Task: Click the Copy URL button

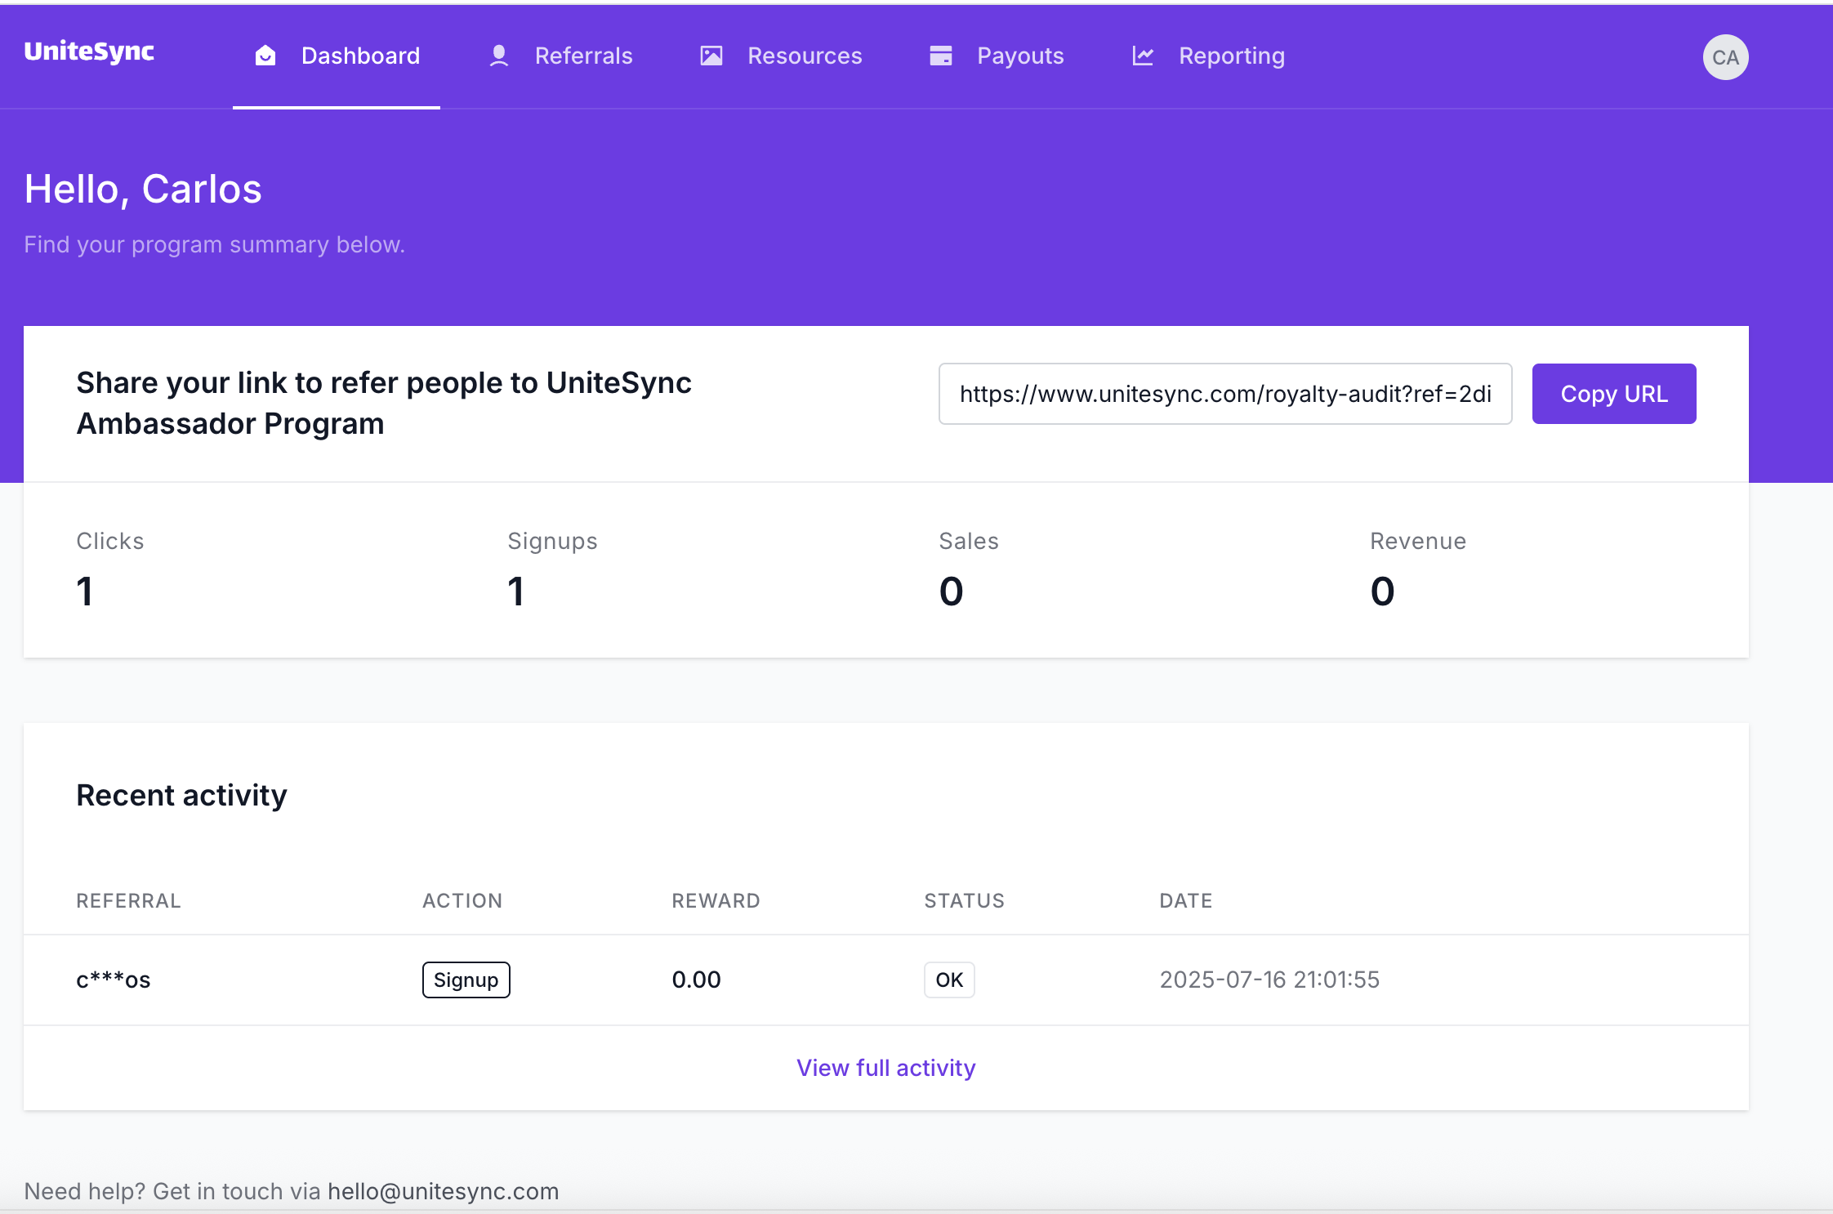Action: (x=1613, y=393)
